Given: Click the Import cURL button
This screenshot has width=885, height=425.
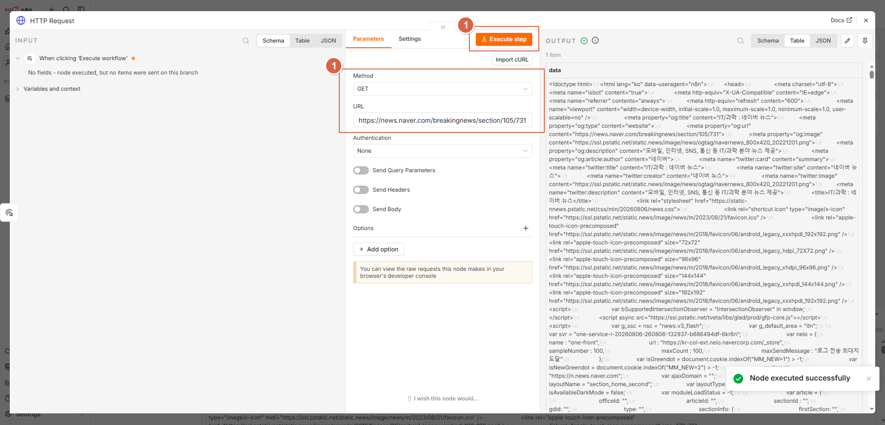Looking at the screenshot, I should (512, 60).
